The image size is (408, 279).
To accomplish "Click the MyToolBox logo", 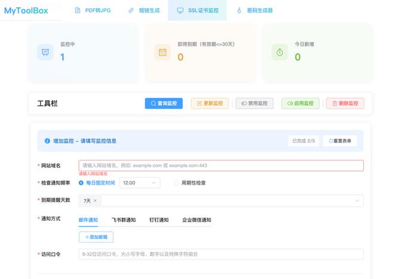I will [26, 10].
